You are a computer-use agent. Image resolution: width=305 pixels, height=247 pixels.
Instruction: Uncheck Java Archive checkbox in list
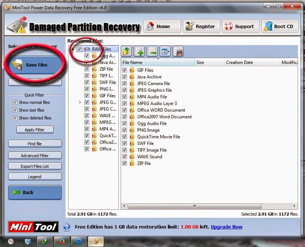(x=124, y=77)
